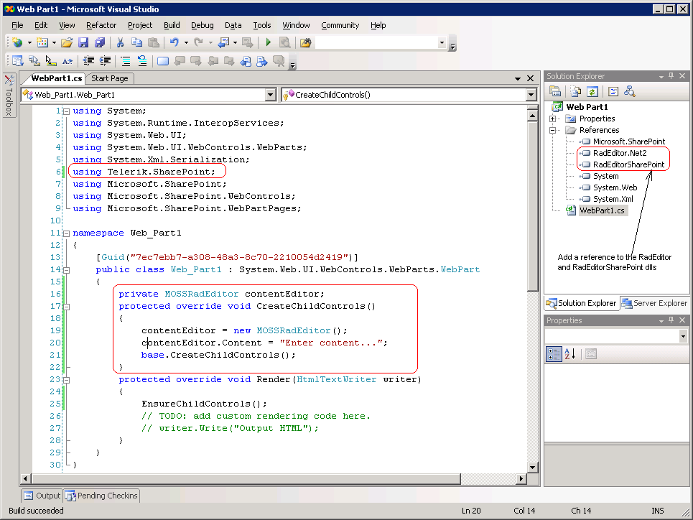Click the Display Word Completion icon
This screenshot has height=520, width=693.
[68, 61]
